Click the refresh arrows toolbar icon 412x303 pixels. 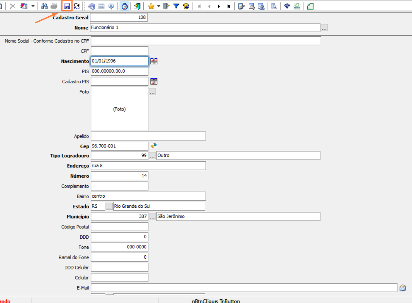tap(77, 6)
